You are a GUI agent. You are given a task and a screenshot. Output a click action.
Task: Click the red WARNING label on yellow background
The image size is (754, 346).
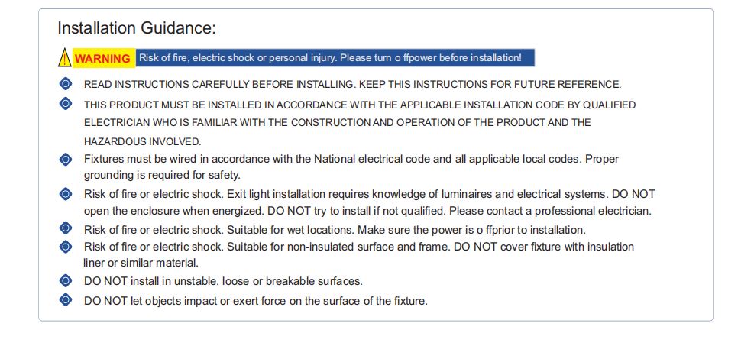(103, 59)
